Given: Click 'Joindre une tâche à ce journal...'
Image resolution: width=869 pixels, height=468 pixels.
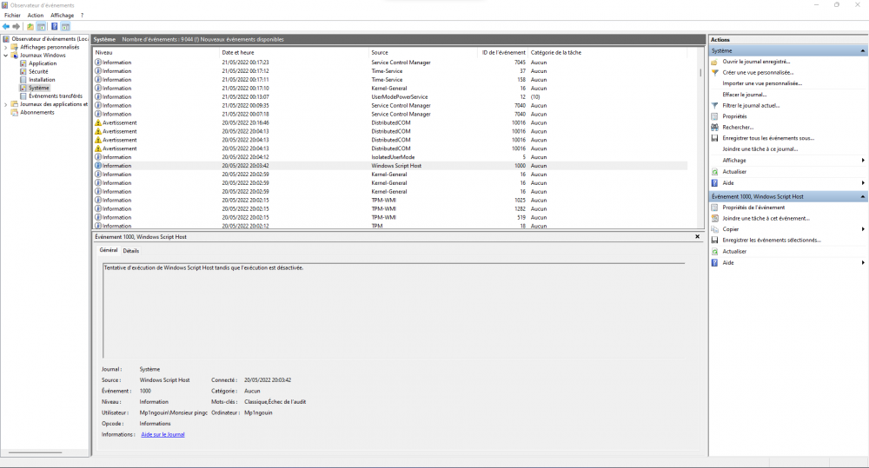Looking at the screenshot, I should click(760, 149).
